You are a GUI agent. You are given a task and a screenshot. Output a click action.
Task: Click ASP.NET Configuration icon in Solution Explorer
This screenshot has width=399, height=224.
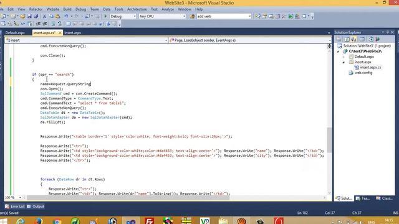(x=378, y=39)
